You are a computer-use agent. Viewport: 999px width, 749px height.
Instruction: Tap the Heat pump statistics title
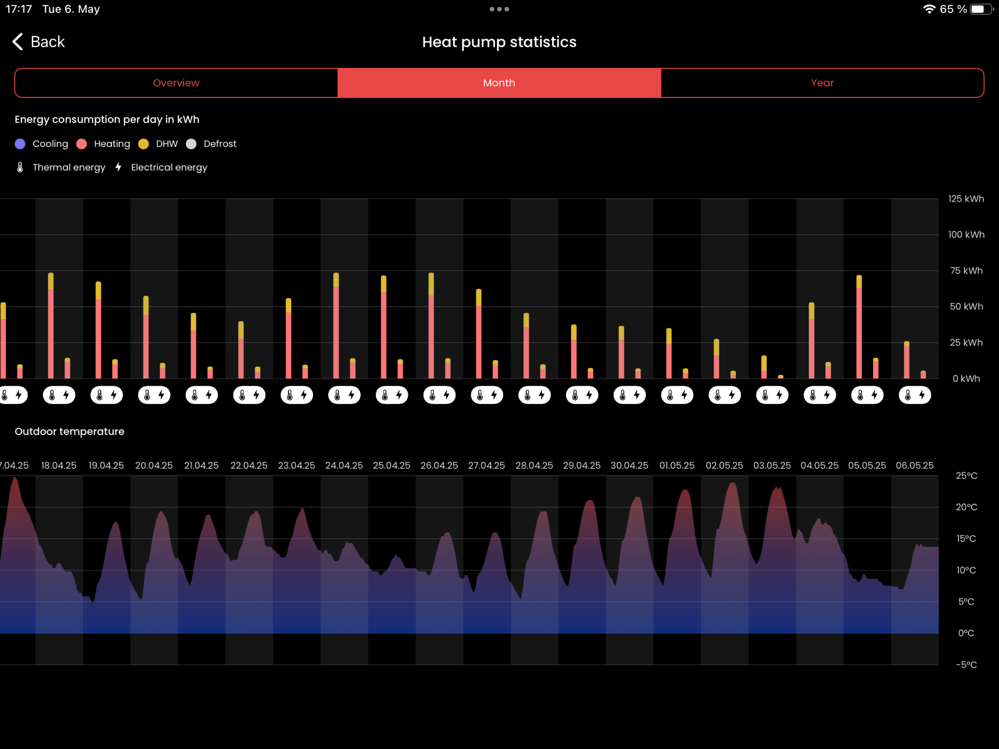[x=499, y=42]
